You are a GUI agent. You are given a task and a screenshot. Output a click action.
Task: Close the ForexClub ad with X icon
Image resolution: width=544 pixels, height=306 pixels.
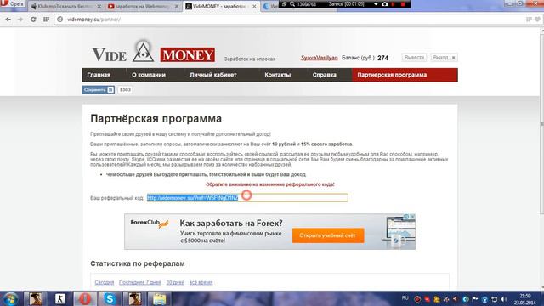(412, 217)
